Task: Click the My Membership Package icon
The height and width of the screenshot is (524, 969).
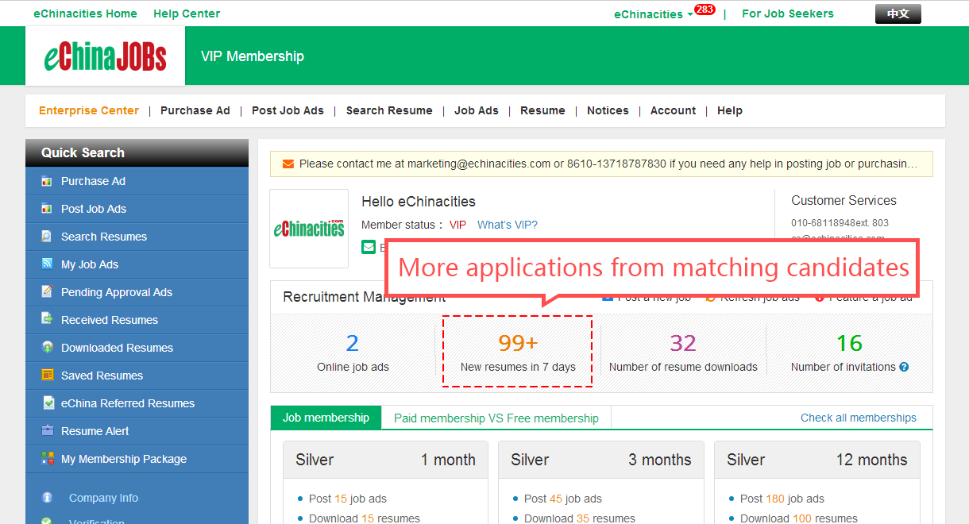Action: point(47,459)
